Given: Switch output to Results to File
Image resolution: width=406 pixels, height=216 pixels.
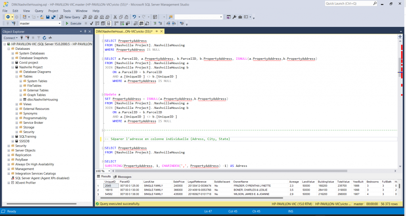Looking at the screenshot, I should 147,23.
